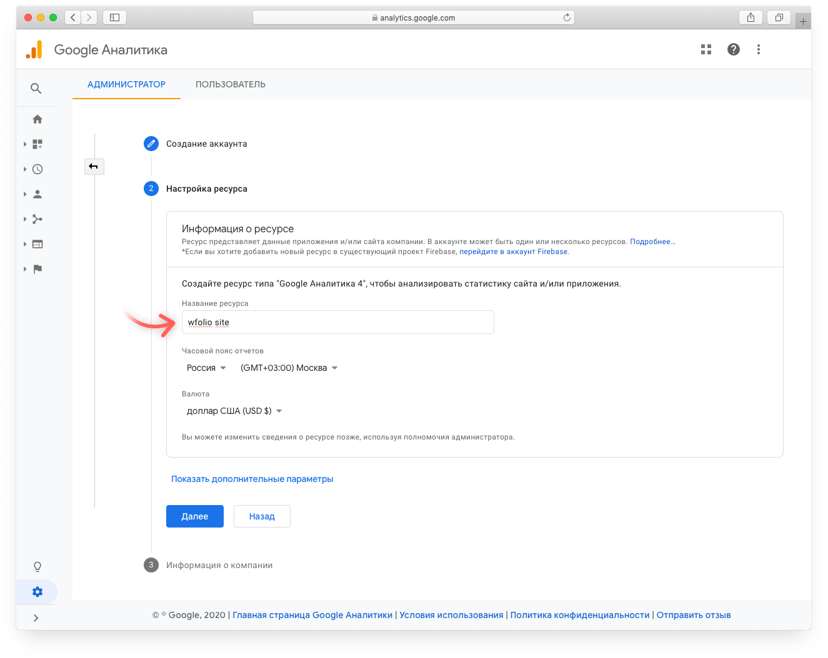Expand the acquisition reports arrow
The width and height of the screenshot is (828, 658).
(x=25, y=219)
